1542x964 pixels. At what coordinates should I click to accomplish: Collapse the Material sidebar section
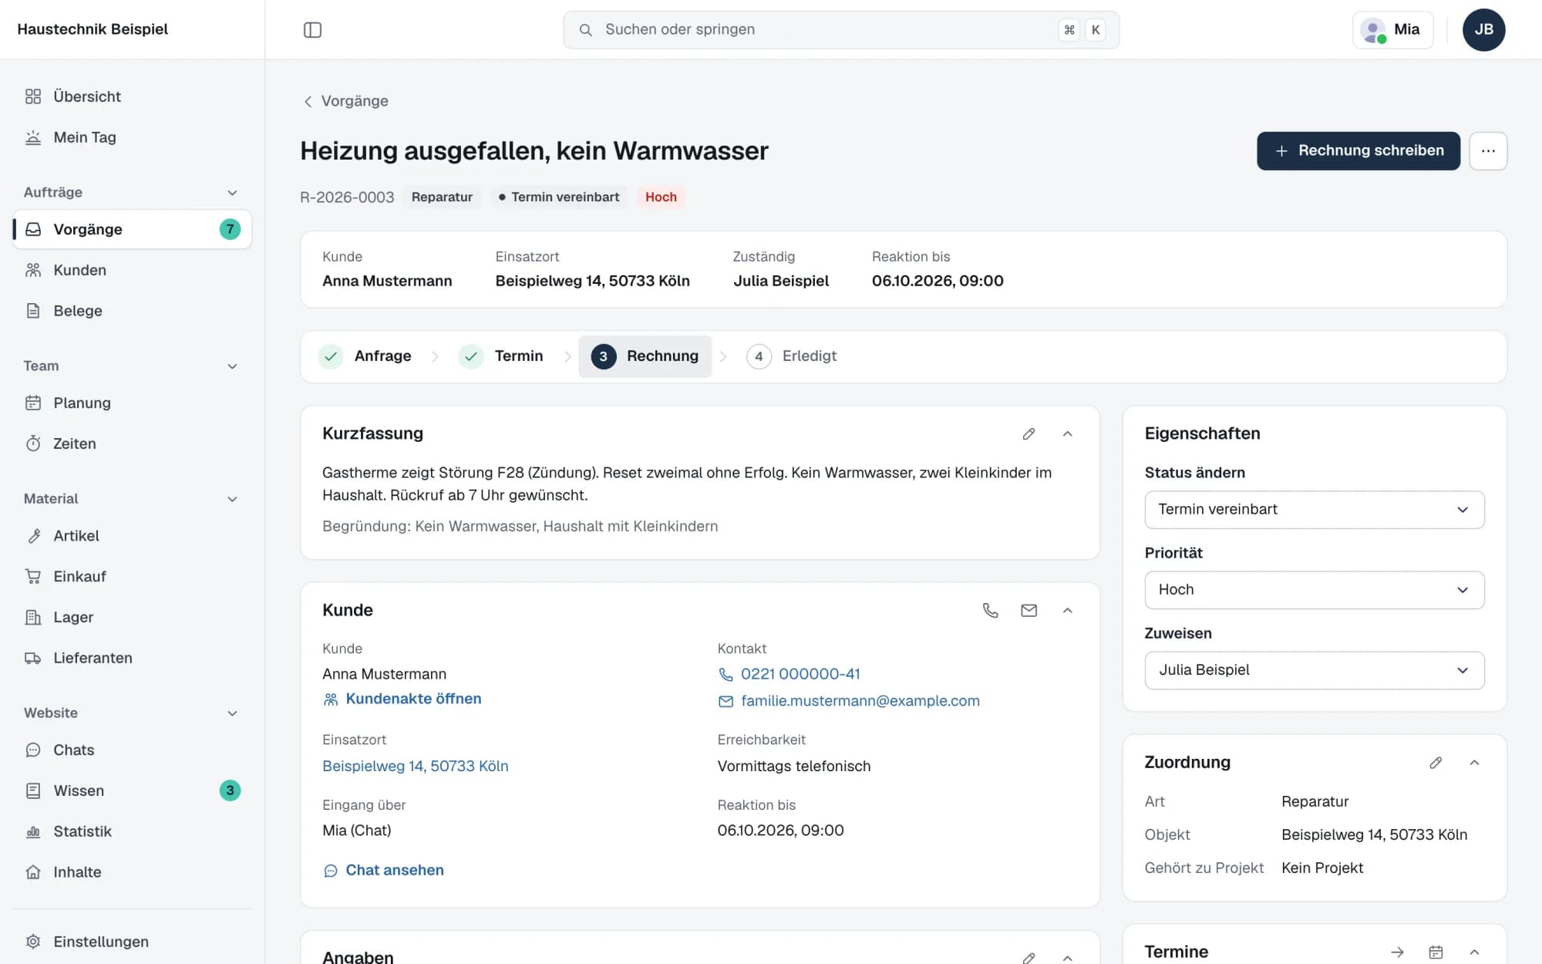coord(232,499)
